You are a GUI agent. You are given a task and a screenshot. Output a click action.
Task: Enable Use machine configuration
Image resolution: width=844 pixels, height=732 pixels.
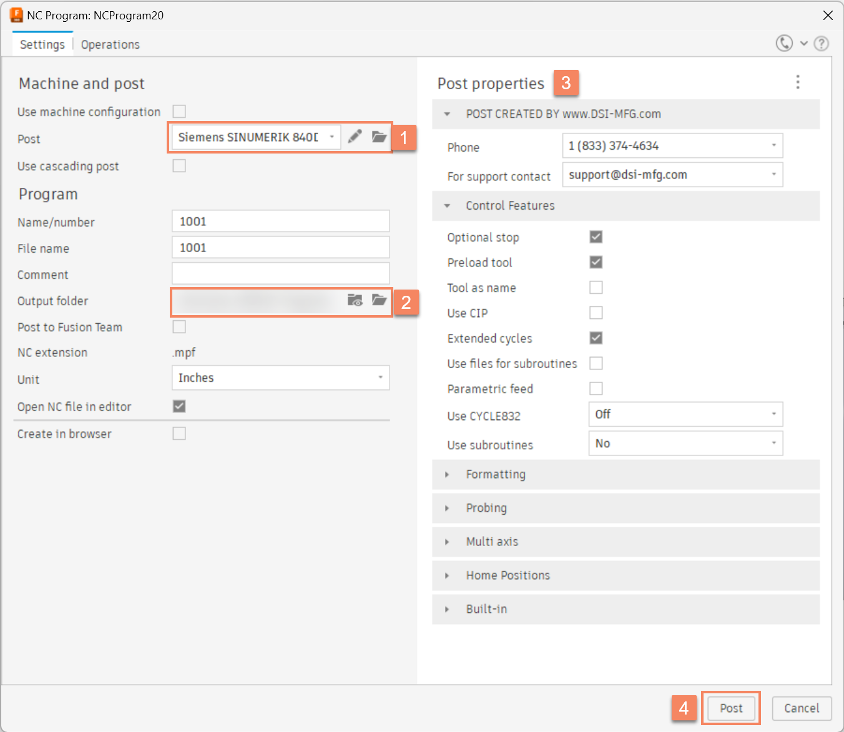pyautogui.click(x=179, y=111)
